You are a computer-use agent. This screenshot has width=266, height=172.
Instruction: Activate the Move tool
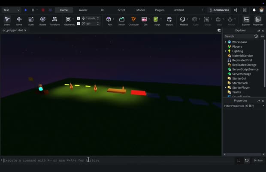[x=19, y=21]
